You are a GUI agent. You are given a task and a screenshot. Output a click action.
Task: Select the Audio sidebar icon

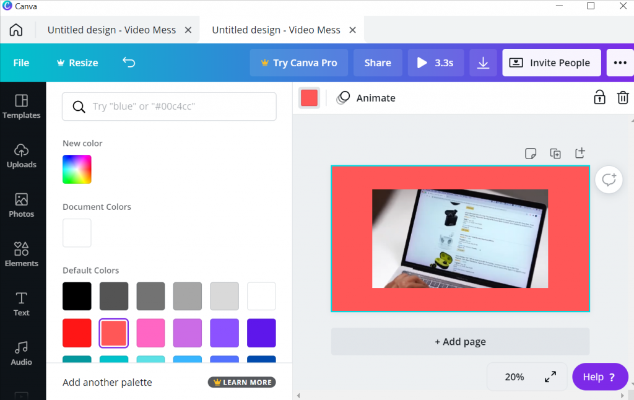[x=22, y=353]
